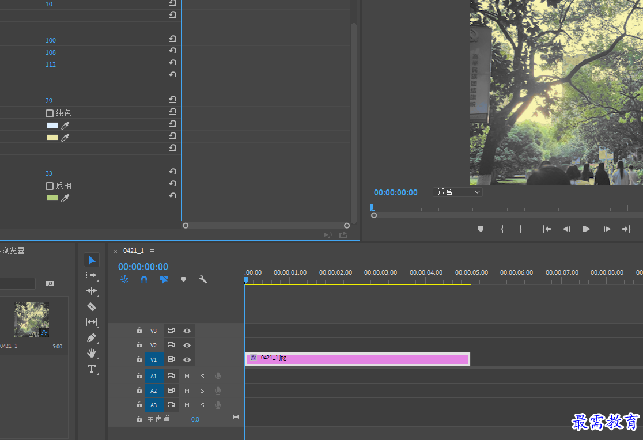
Task: Open timeline wrench display settings
Action: click(203, 279)
